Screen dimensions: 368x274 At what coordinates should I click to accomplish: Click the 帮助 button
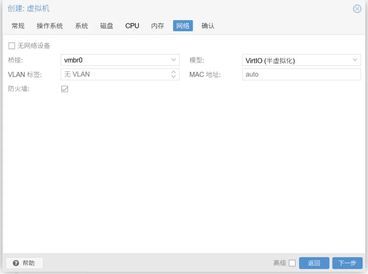coord(25,263)
